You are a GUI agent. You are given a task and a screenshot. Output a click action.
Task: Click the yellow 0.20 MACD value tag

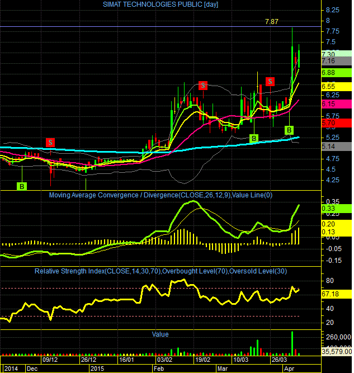coord(337,224)
